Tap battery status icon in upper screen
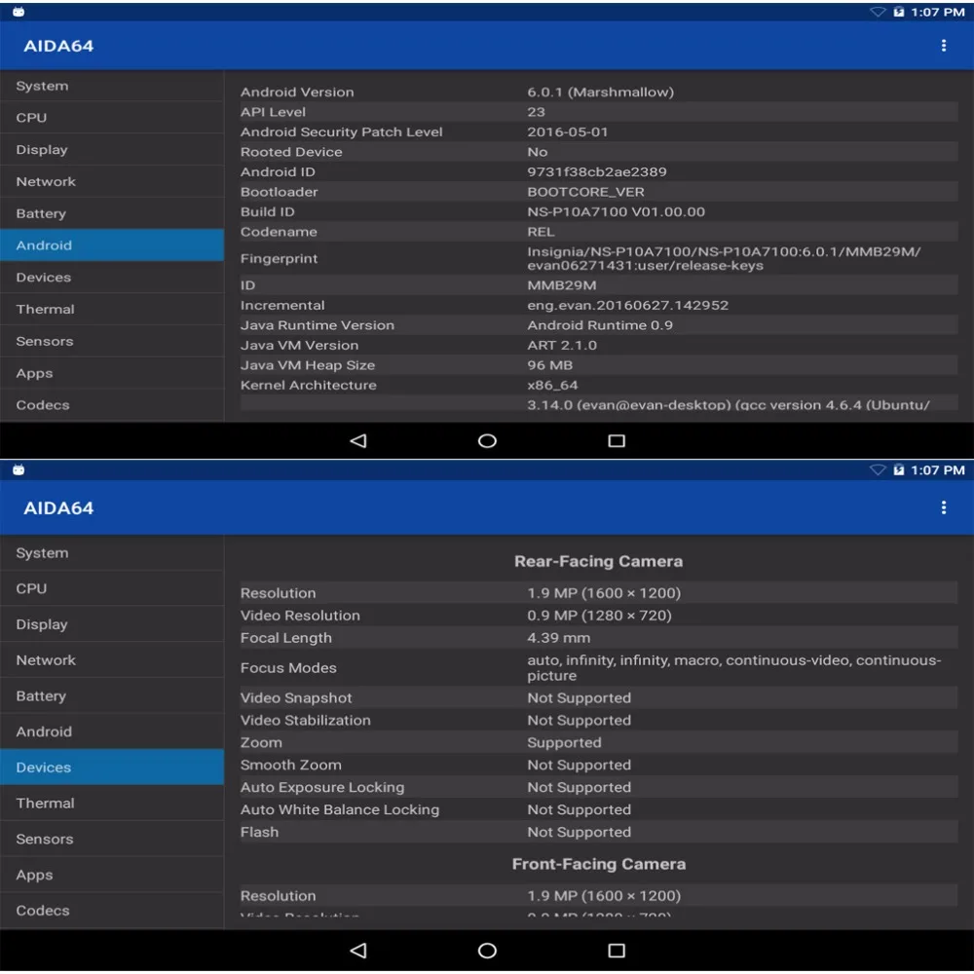Viewport: 974px width, 974px height. click(898, 12)
